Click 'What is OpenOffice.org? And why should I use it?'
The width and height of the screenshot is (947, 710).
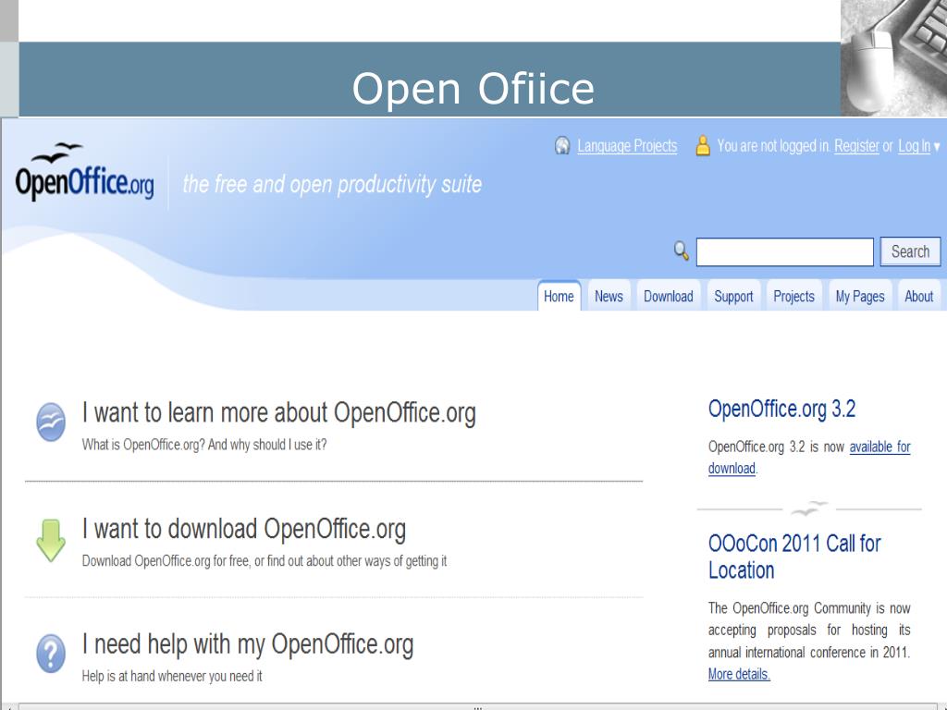tap(204, 445)
